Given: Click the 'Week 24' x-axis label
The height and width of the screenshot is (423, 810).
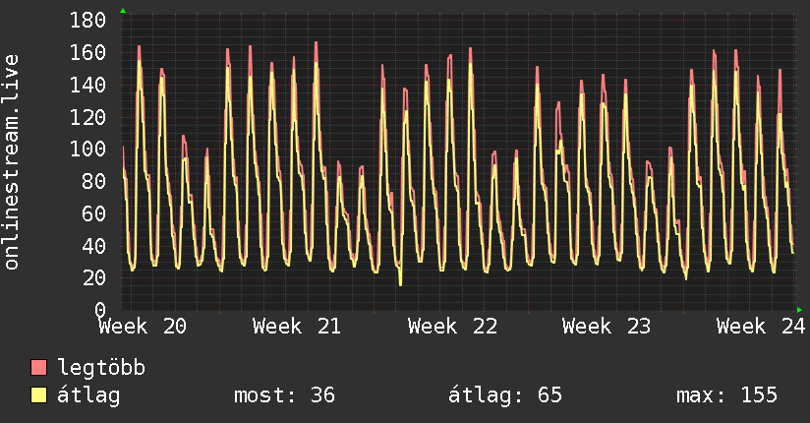Looking at the screenshot, I should pyautogui.click(x=761, y=327).
